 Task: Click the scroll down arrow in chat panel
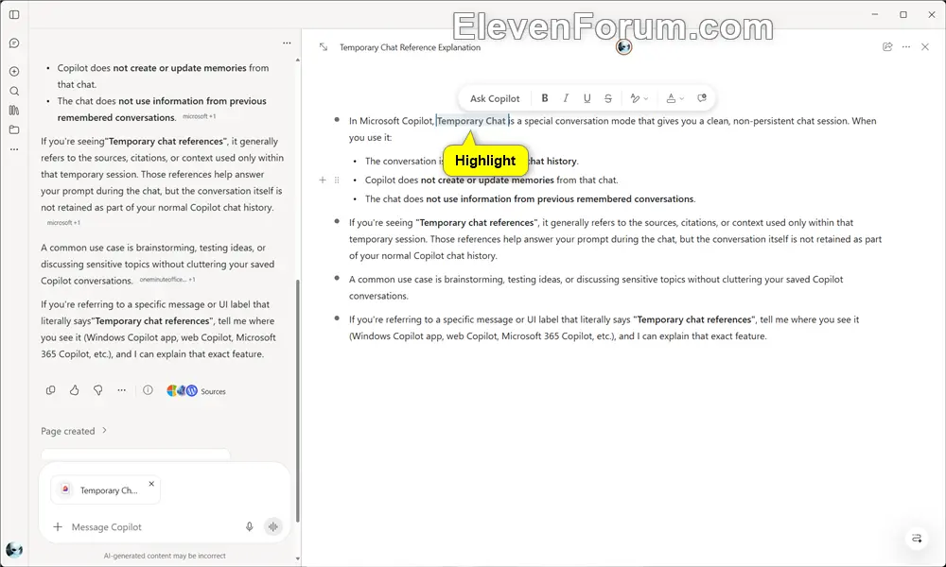297,558
